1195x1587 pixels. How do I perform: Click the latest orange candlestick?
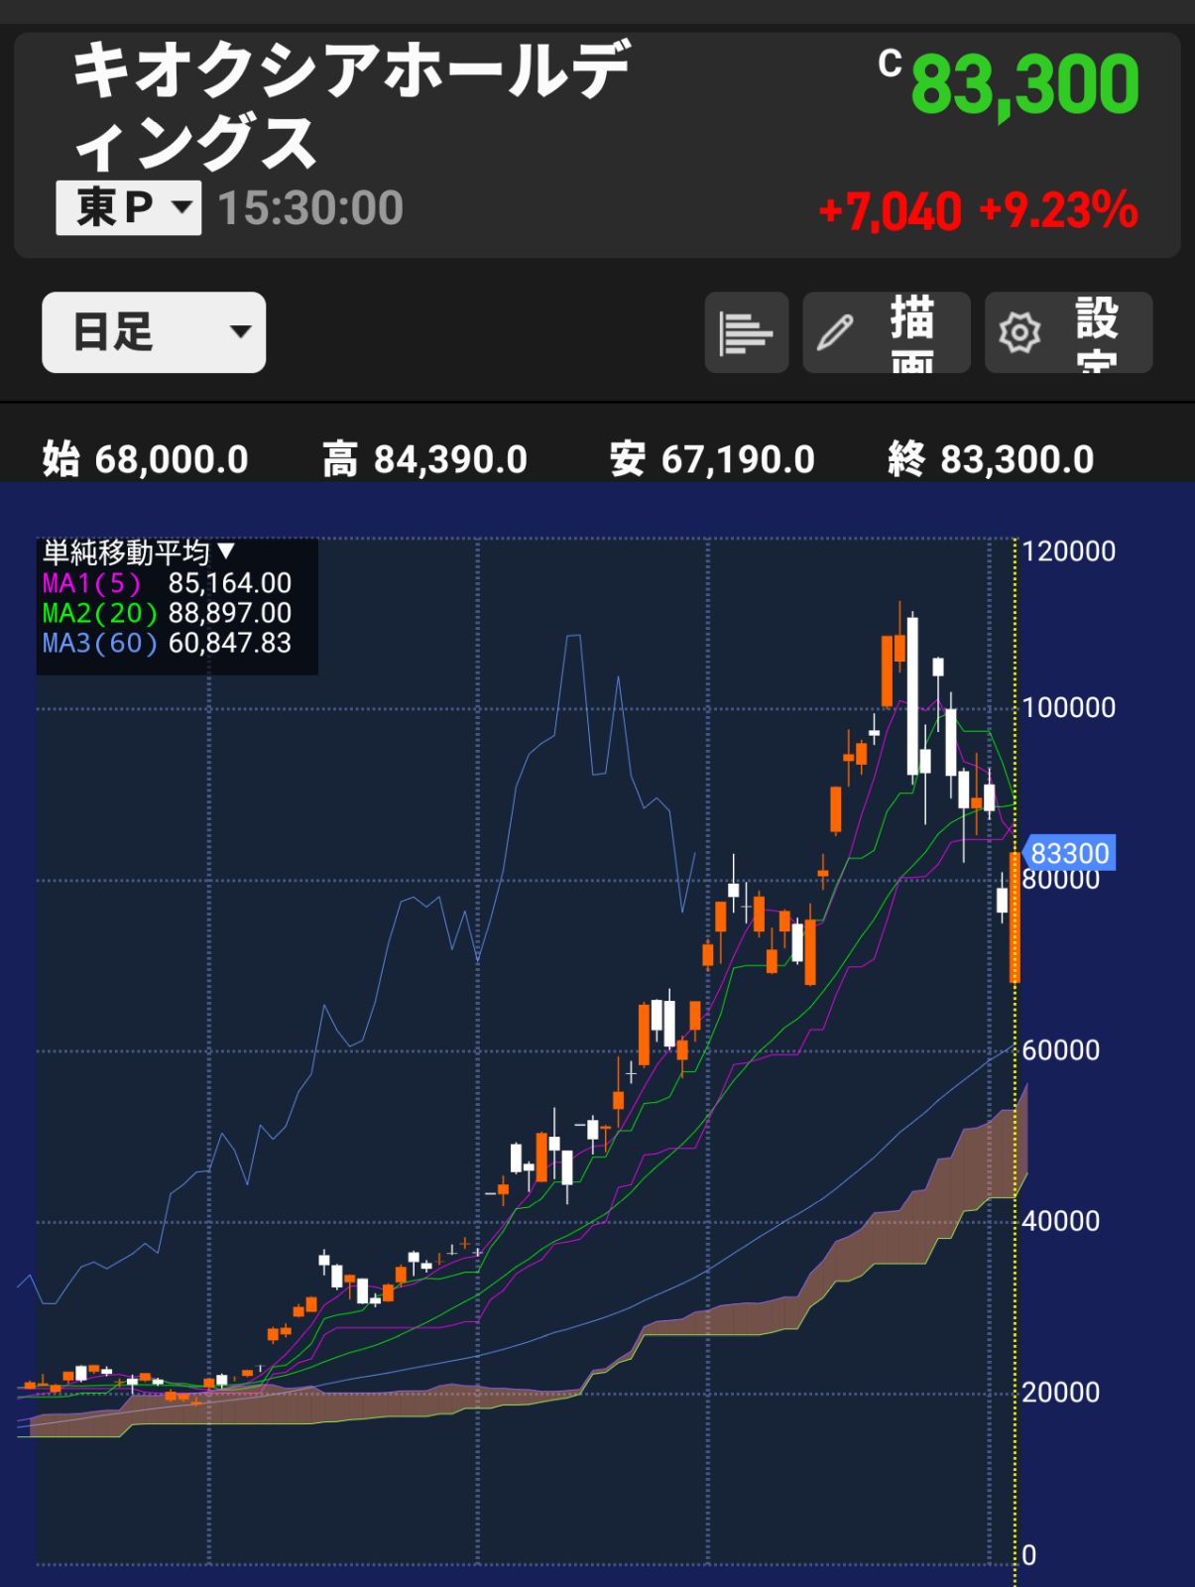tap(1014, 917)
